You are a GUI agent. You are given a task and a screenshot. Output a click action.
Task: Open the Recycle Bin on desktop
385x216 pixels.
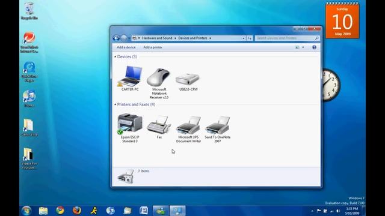[x=29, y=11]
